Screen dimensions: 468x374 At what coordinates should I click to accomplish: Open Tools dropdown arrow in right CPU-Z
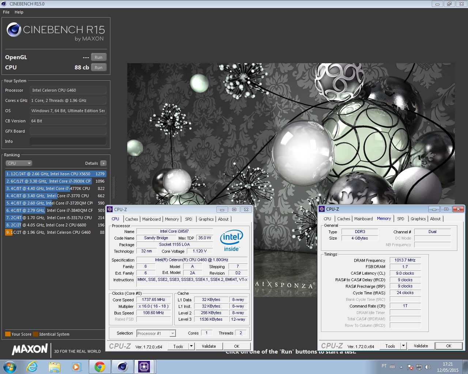coord(403,346)
